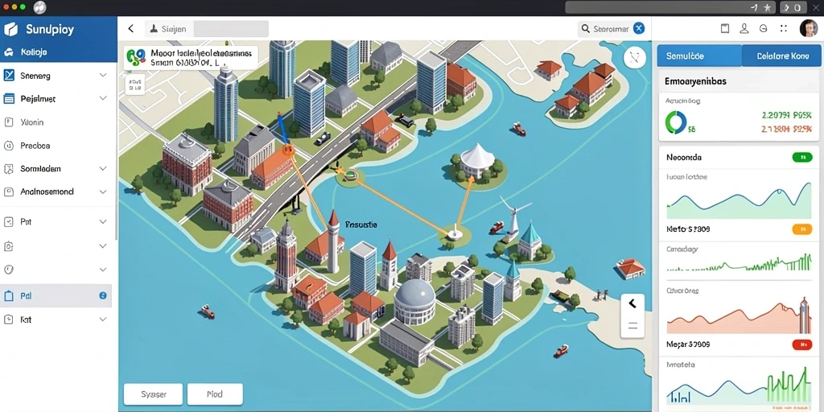Image resolution: width=824 pixels, height=412 pixels.
Task: Click the bookmark panel icon in header
Action: pos(725,29)
